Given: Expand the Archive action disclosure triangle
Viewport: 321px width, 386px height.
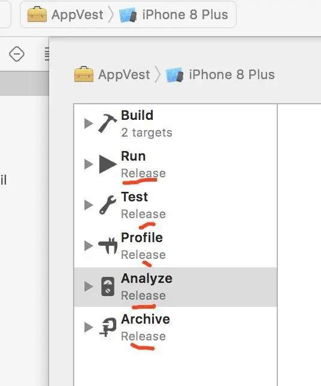Looking at the screenshot, I should [x=88, y=327].
